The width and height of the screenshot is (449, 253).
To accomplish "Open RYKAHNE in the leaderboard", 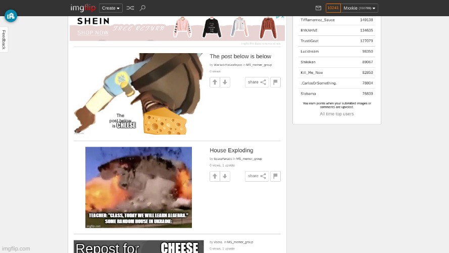I will [309, 30].
